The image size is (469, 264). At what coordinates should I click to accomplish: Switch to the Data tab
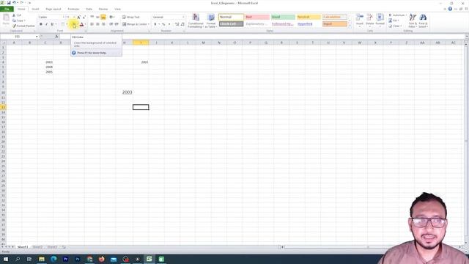[x=89, y=9]
